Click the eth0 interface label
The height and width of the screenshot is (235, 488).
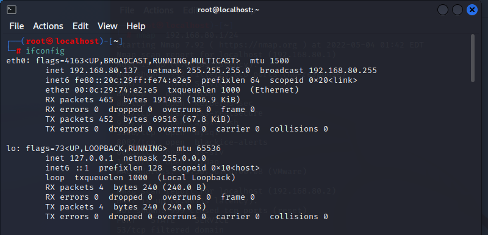pyautogui.click(x=18, y=61)
